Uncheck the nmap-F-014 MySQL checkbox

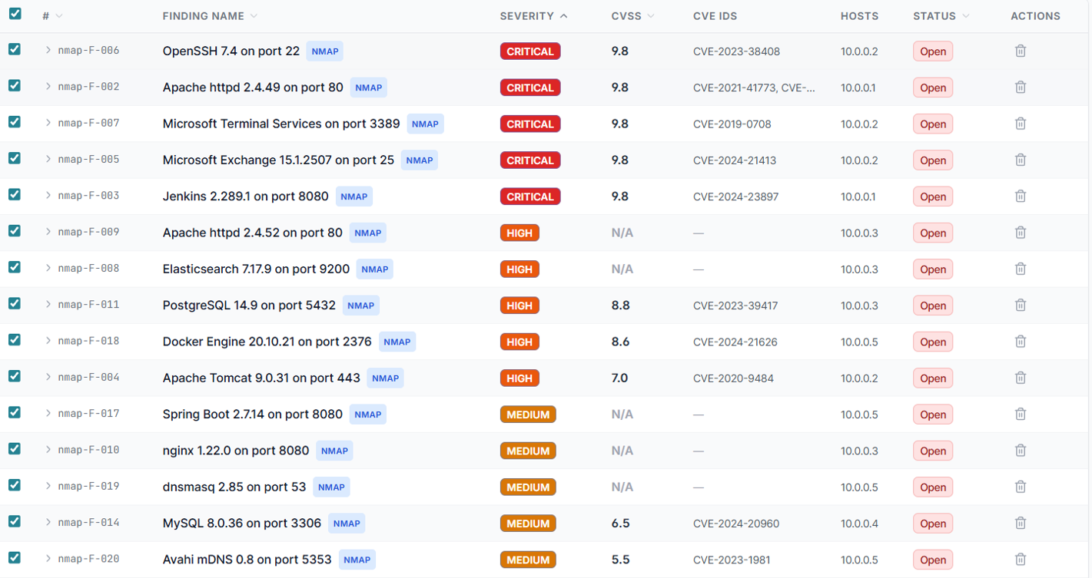(15, 521)
